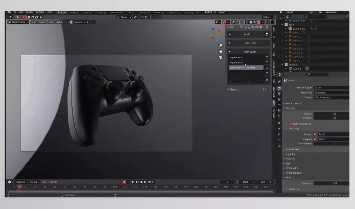Click the Object panel list options icon
The image size is (355, 209).
pyautogui.click(x=265, y=89)
